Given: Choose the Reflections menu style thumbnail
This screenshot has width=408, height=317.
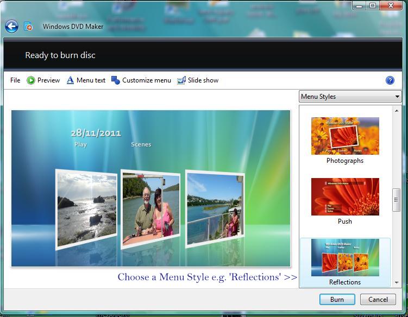Looking at the screenshot, I should [x=345, y=257].
